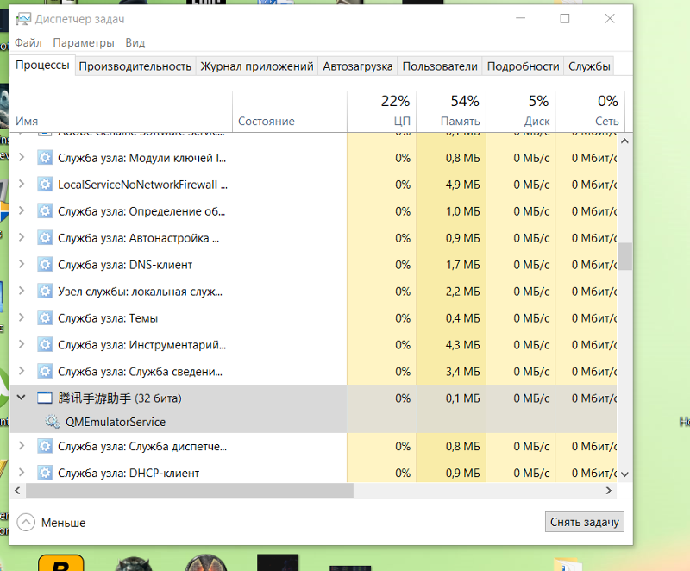Sort processes by Память column header
The height and width of the screenshot is (571, 690).
tap(459, 110)
